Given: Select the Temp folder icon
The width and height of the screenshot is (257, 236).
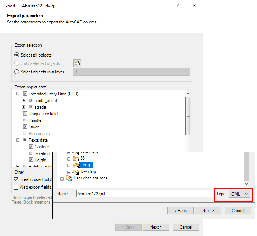Looking at the screenshot, I should [76, 165].
